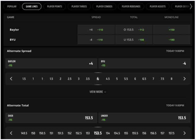Choose 7 on alternate spread slider
This screenshot has width=196, height=140.
tap(153, 79)
